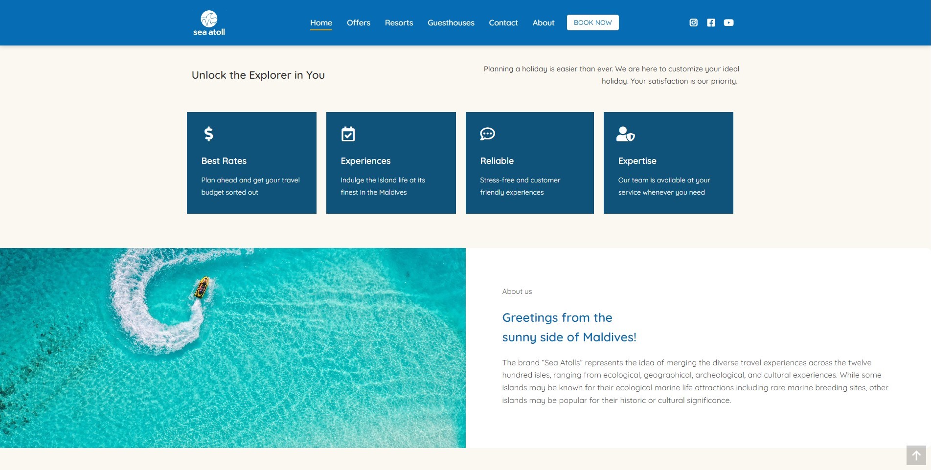
Task: Go to the Home menu item
Action: (x=321, y=22)
